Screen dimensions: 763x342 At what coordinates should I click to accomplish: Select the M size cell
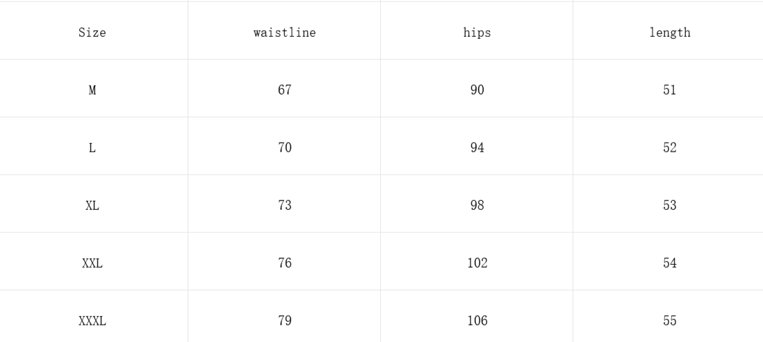point(92,90)
